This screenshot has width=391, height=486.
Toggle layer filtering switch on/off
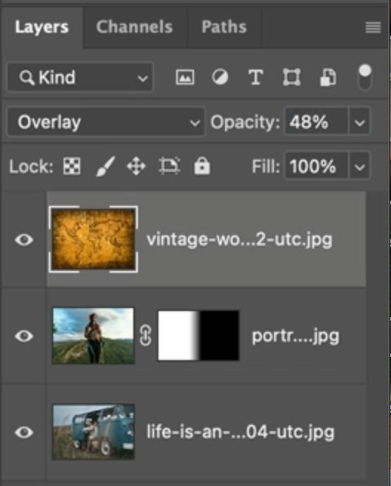click(365, 77)
